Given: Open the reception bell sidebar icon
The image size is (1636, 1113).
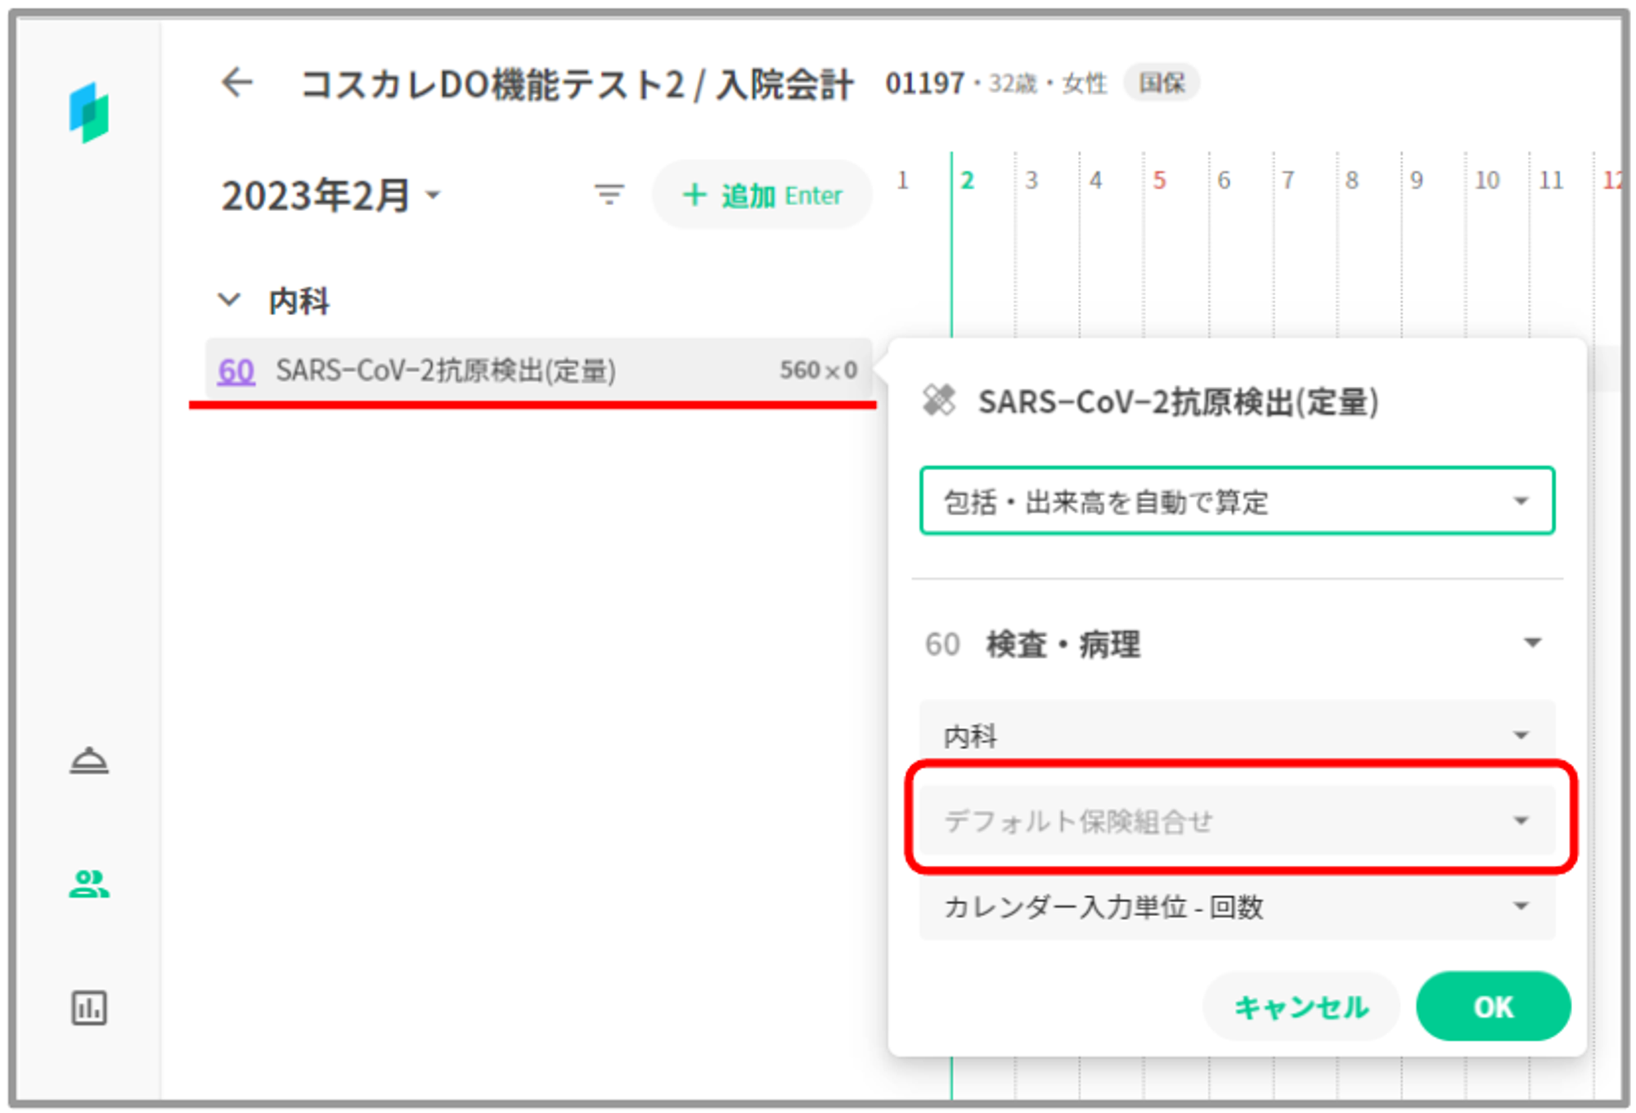Looking at the screenshot, I should coord(89,761).
